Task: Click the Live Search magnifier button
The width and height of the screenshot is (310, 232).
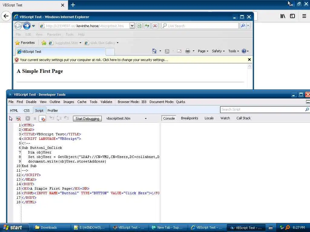Action: [243, 26]
